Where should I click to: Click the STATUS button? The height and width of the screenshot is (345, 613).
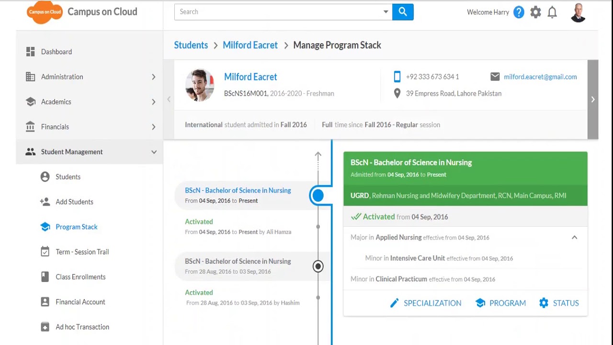[x=559, y=303]
